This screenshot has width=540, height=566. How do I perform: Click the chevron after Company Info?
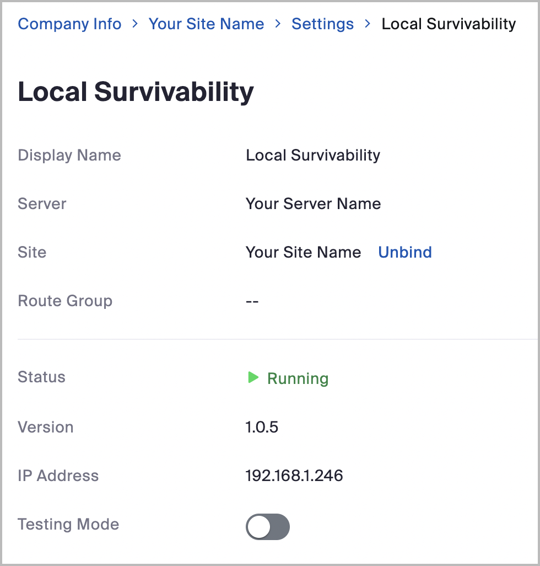click(134, 24)
